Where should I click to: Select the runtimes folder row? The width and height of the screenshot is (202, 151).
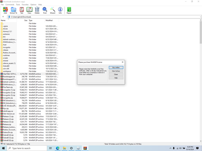29,55
